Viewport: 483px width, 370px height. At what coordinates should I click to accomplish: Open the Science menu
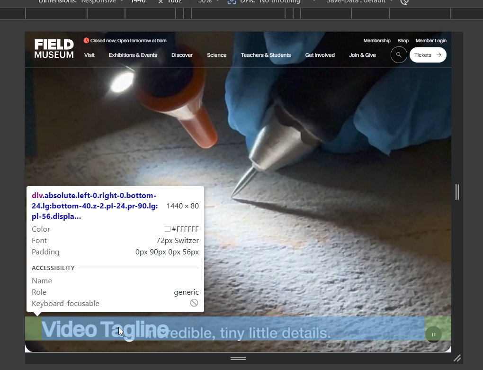tap(216, 55)
